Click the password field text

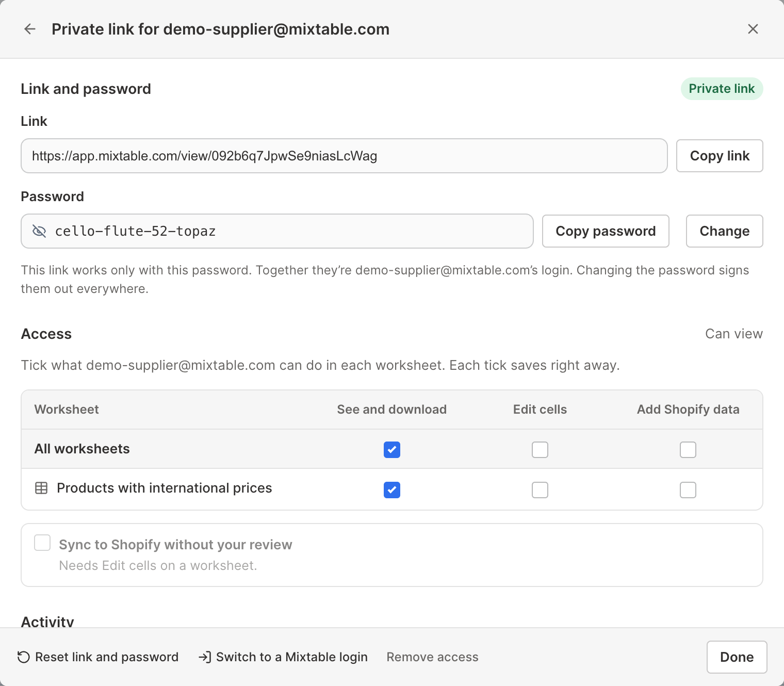[x=135, y=231]
